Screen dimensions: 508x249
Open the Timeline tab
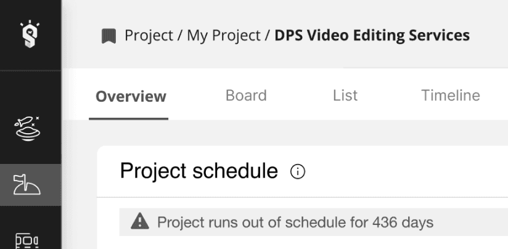(x=451, y=96)
